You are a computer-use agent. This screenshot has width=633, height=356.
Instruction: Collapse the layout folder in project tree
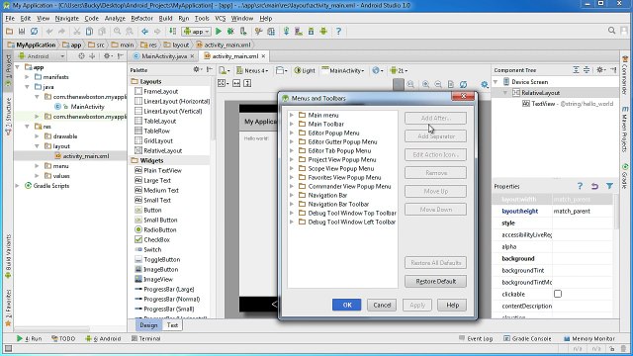37,146
